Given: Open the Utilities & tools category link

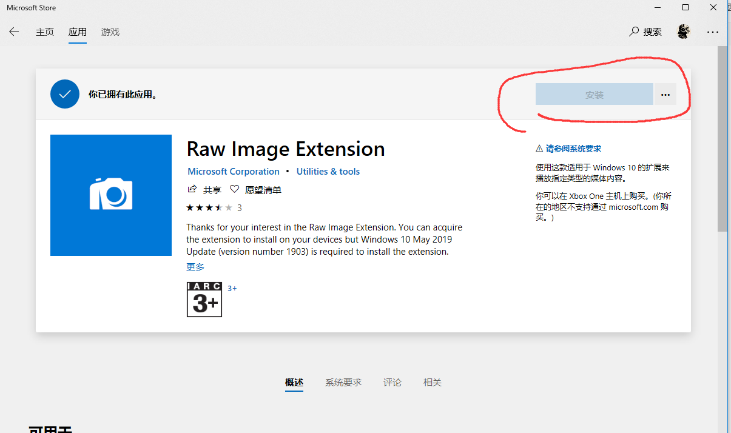Looking at the screenshot, I should 328,171.
